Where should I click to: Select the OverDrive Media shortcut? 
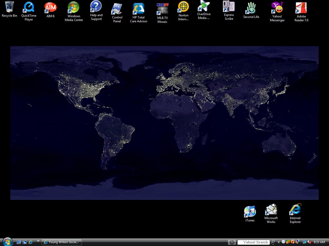click(x=204, y=10)
